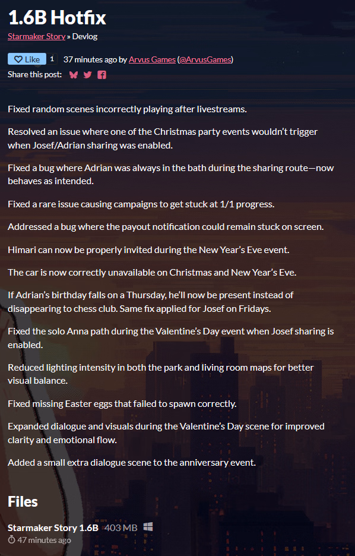Click the clock icon next to 47 minutes ago
The height and width of the screenshot is (556, 355).
pos(12,540)
